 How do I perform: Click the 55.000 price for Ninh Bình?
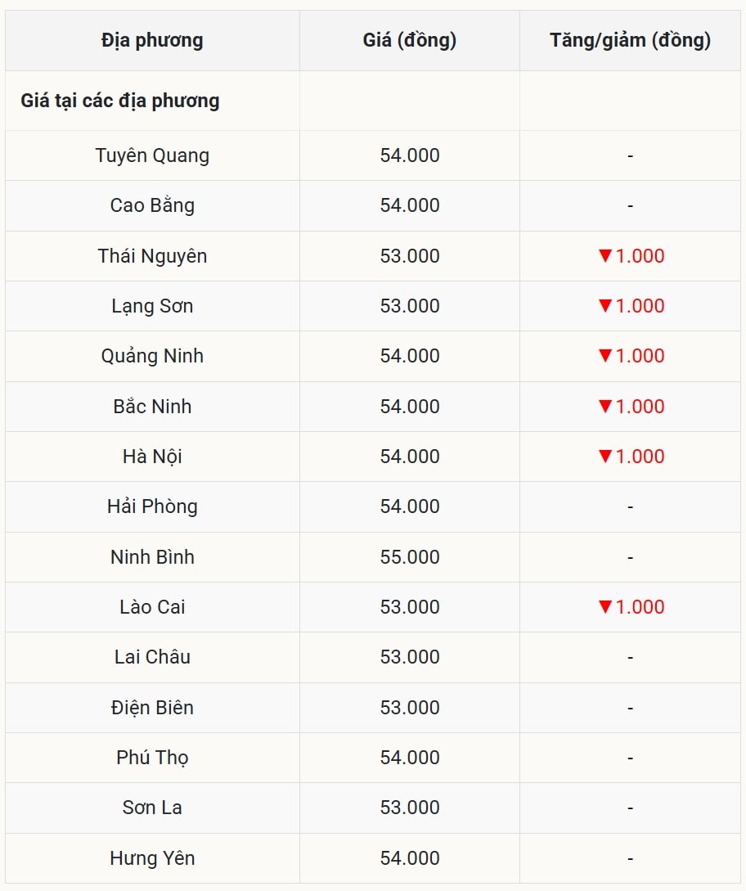[x=409, y=557]
